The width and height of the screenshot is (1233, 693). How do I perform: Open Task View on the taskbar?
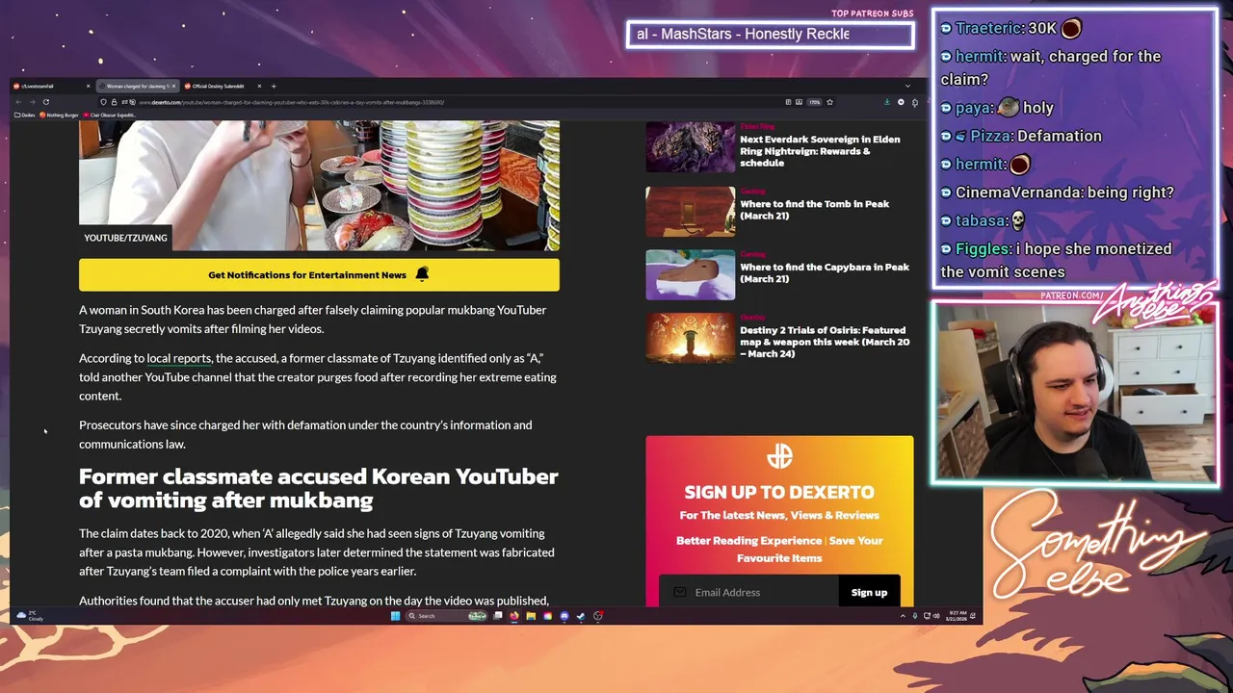[497, 616]
